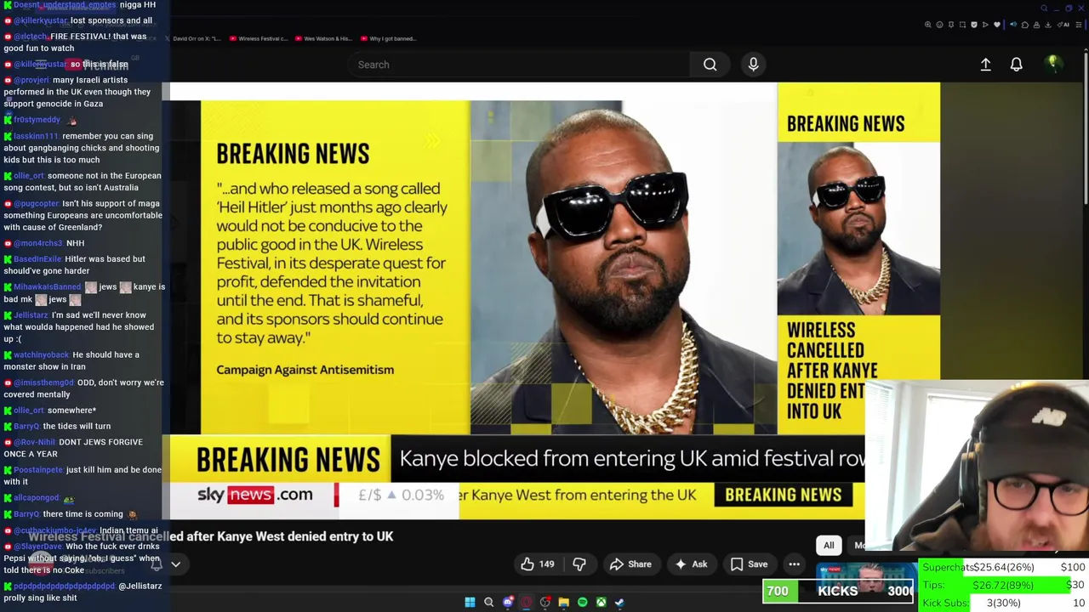This screenshot has height=612, width=1089.
Task: Click the heart bookmark toolbar icon
Action: coord(997,25)
